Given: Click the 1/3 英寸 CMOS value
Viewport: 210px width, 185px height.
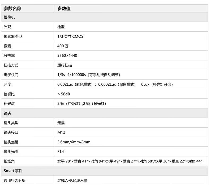Looking at the screenshot, I should tap(70, 36).
